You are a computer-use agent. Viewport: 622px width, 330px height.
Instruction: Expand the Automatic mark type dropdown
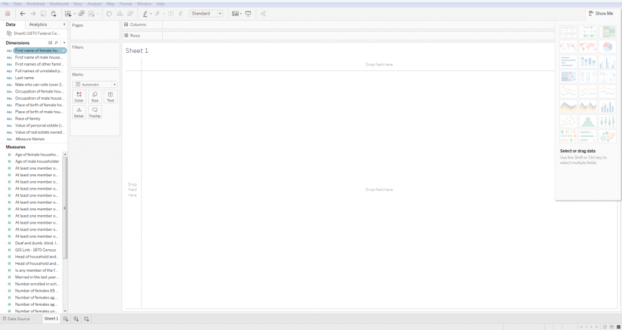click(x=95, y=84)
